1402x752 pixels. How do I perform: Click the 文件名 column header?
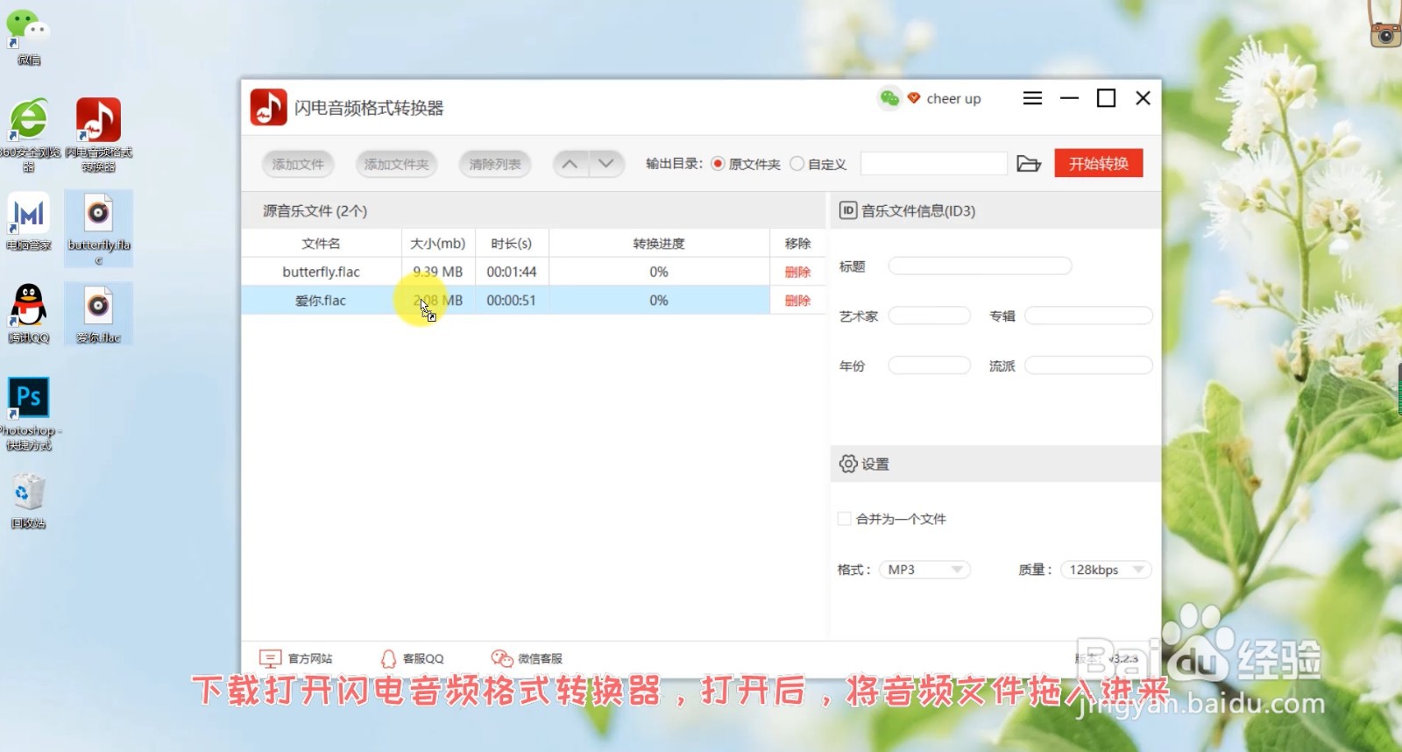click(x=321, y=244)
